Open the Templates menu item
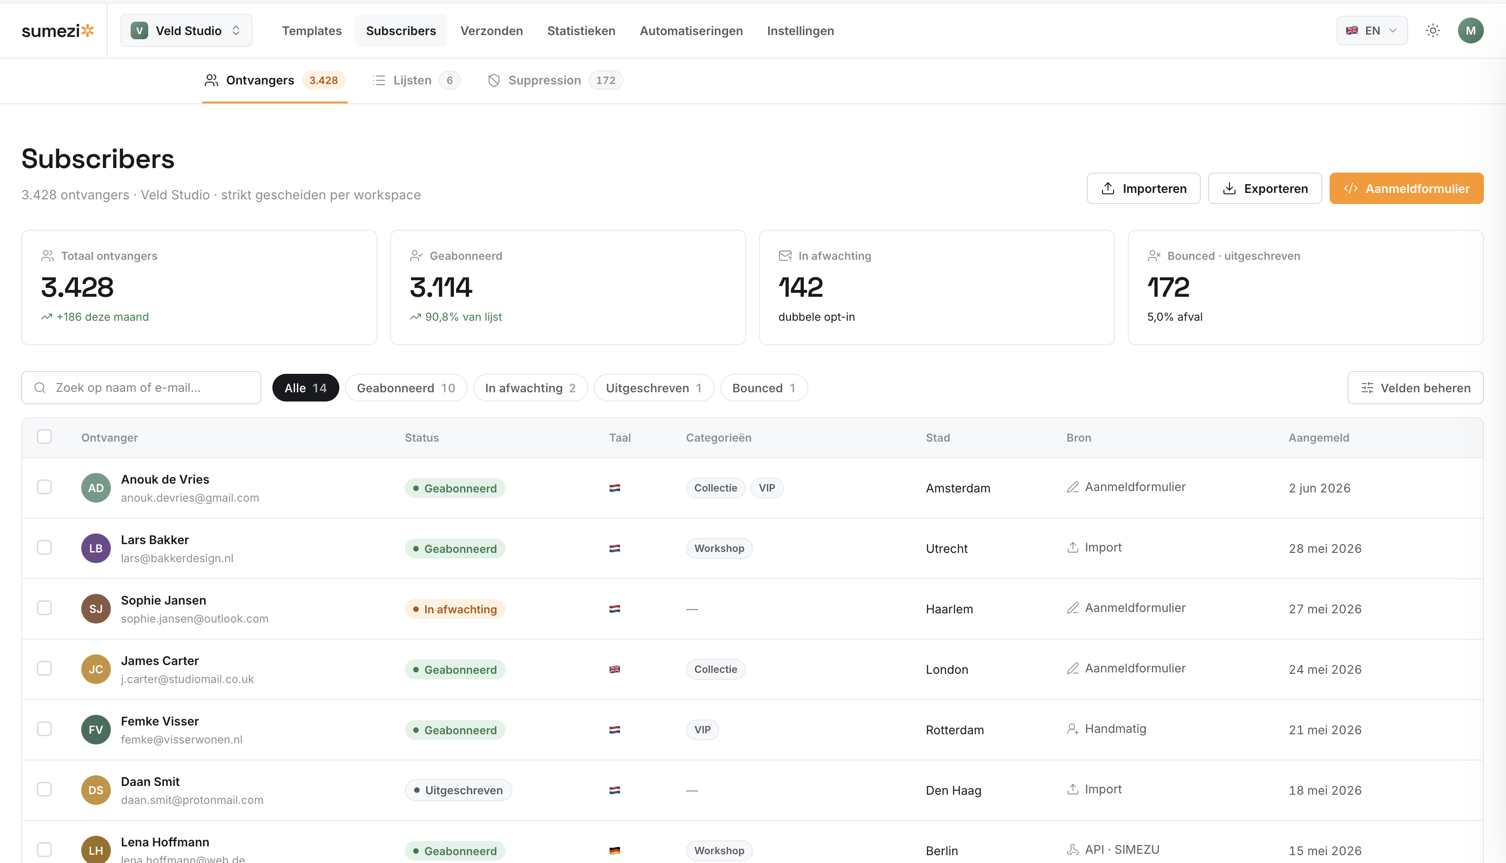 pos(312,31)
